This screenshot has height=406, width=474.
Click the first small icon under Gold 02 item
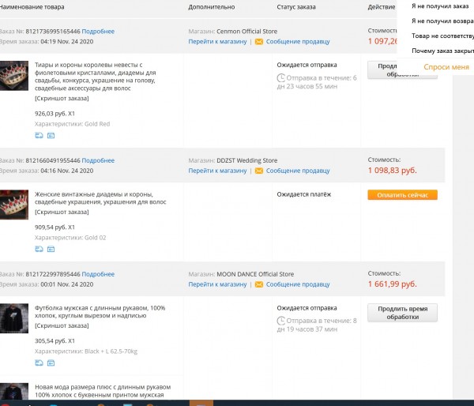pyautogui.click(x=39, y=249)
